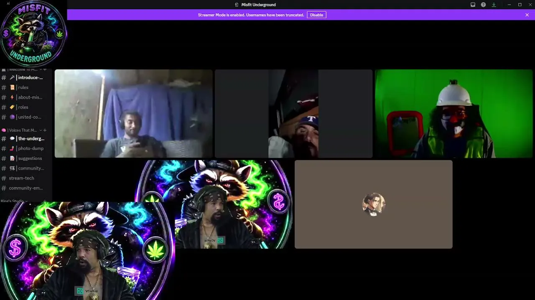Focus the raccoon-background video tile in the call grid
Screen dimensions: 535x300
coord(214,204)
